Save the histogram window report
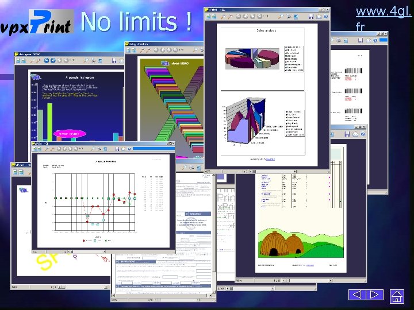Image resolution: width=414 pixels, height=310 pixels. point(114,61)
